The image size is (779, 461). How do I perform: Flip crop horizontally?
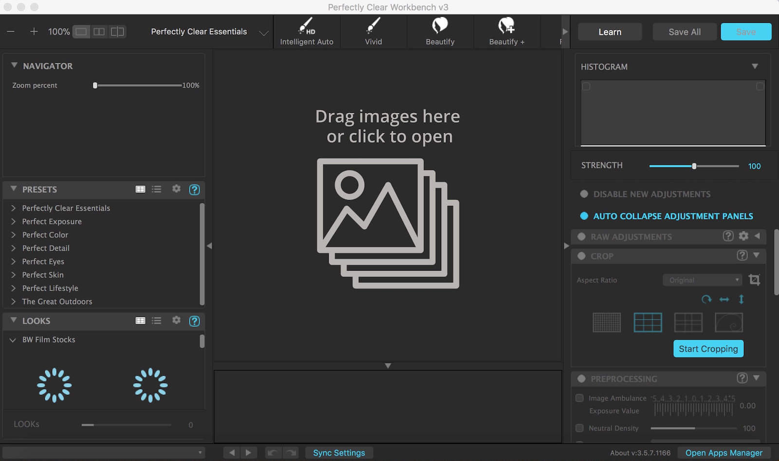pos(724,299)
